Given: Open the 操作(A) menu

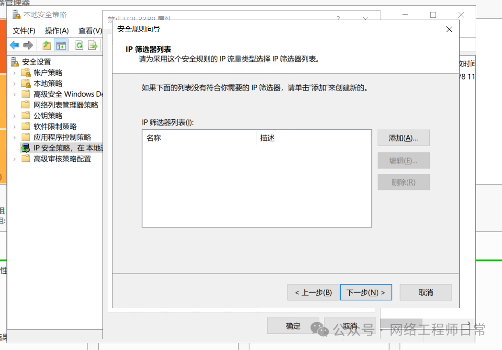Looking at the screenshot, I should (x=56, y=31).
